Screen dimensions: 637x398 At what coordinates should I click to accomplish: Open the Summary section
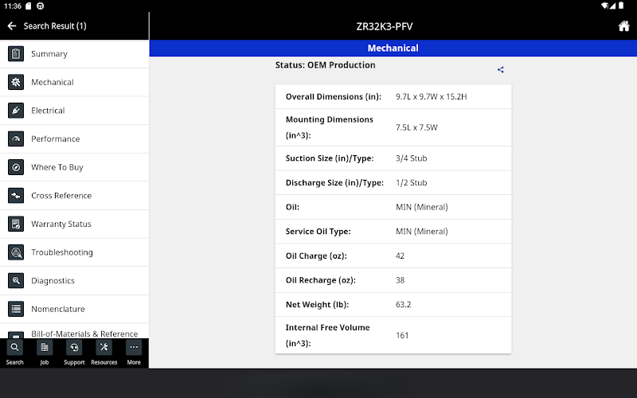tap(74, 53)
